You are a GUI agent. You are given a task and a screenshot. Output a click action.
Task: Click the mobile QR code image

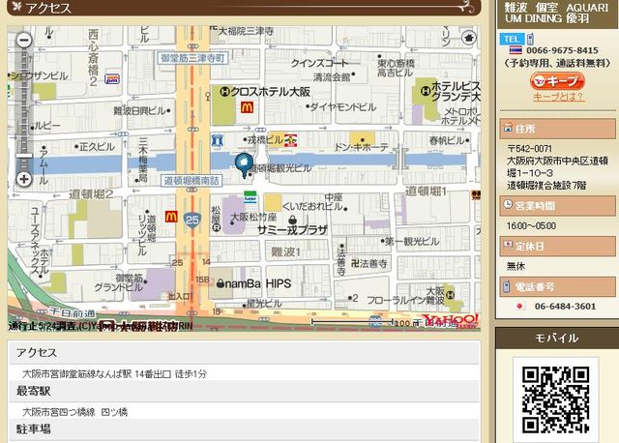pyautogui.click(x=556, y=399)
